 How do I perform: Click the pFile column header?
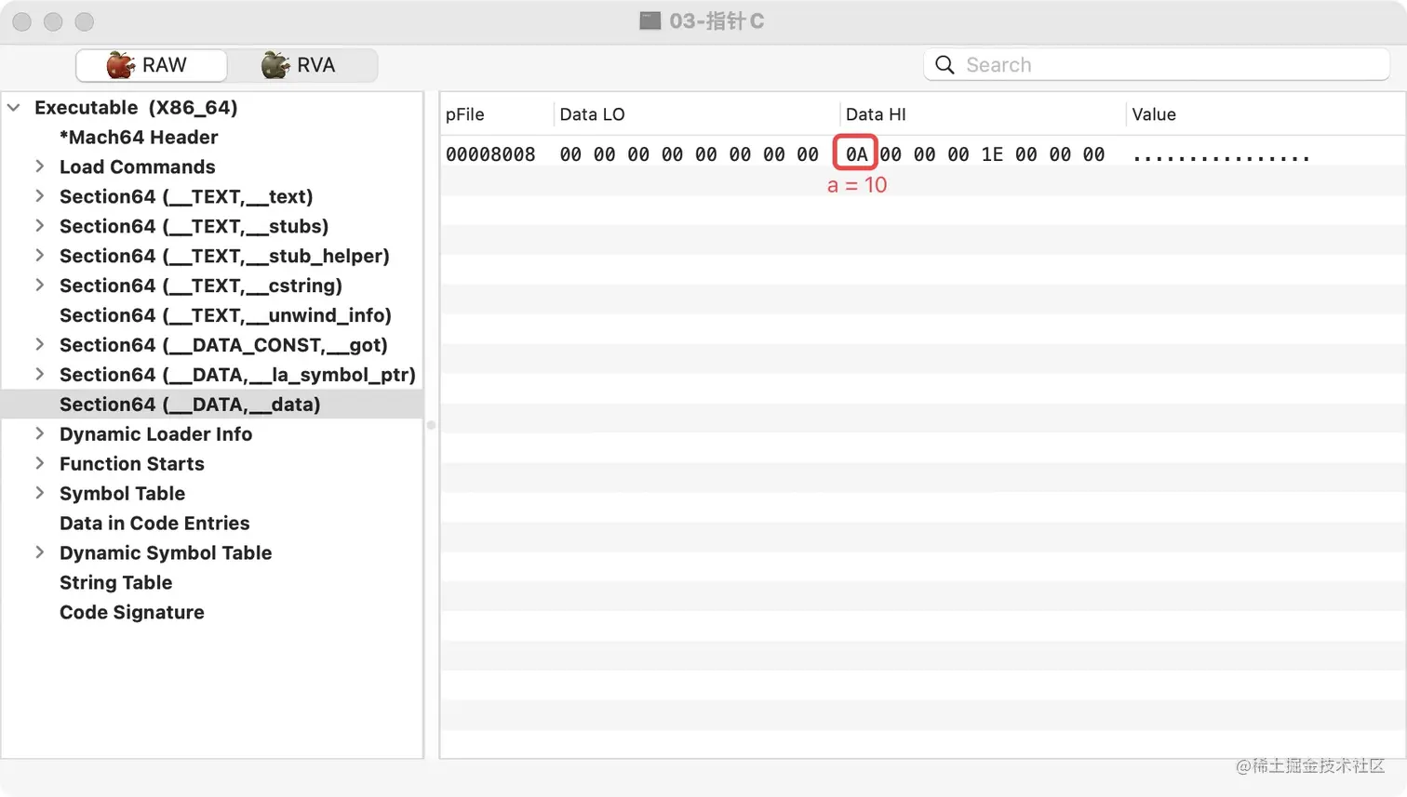[x=496, y=114]
